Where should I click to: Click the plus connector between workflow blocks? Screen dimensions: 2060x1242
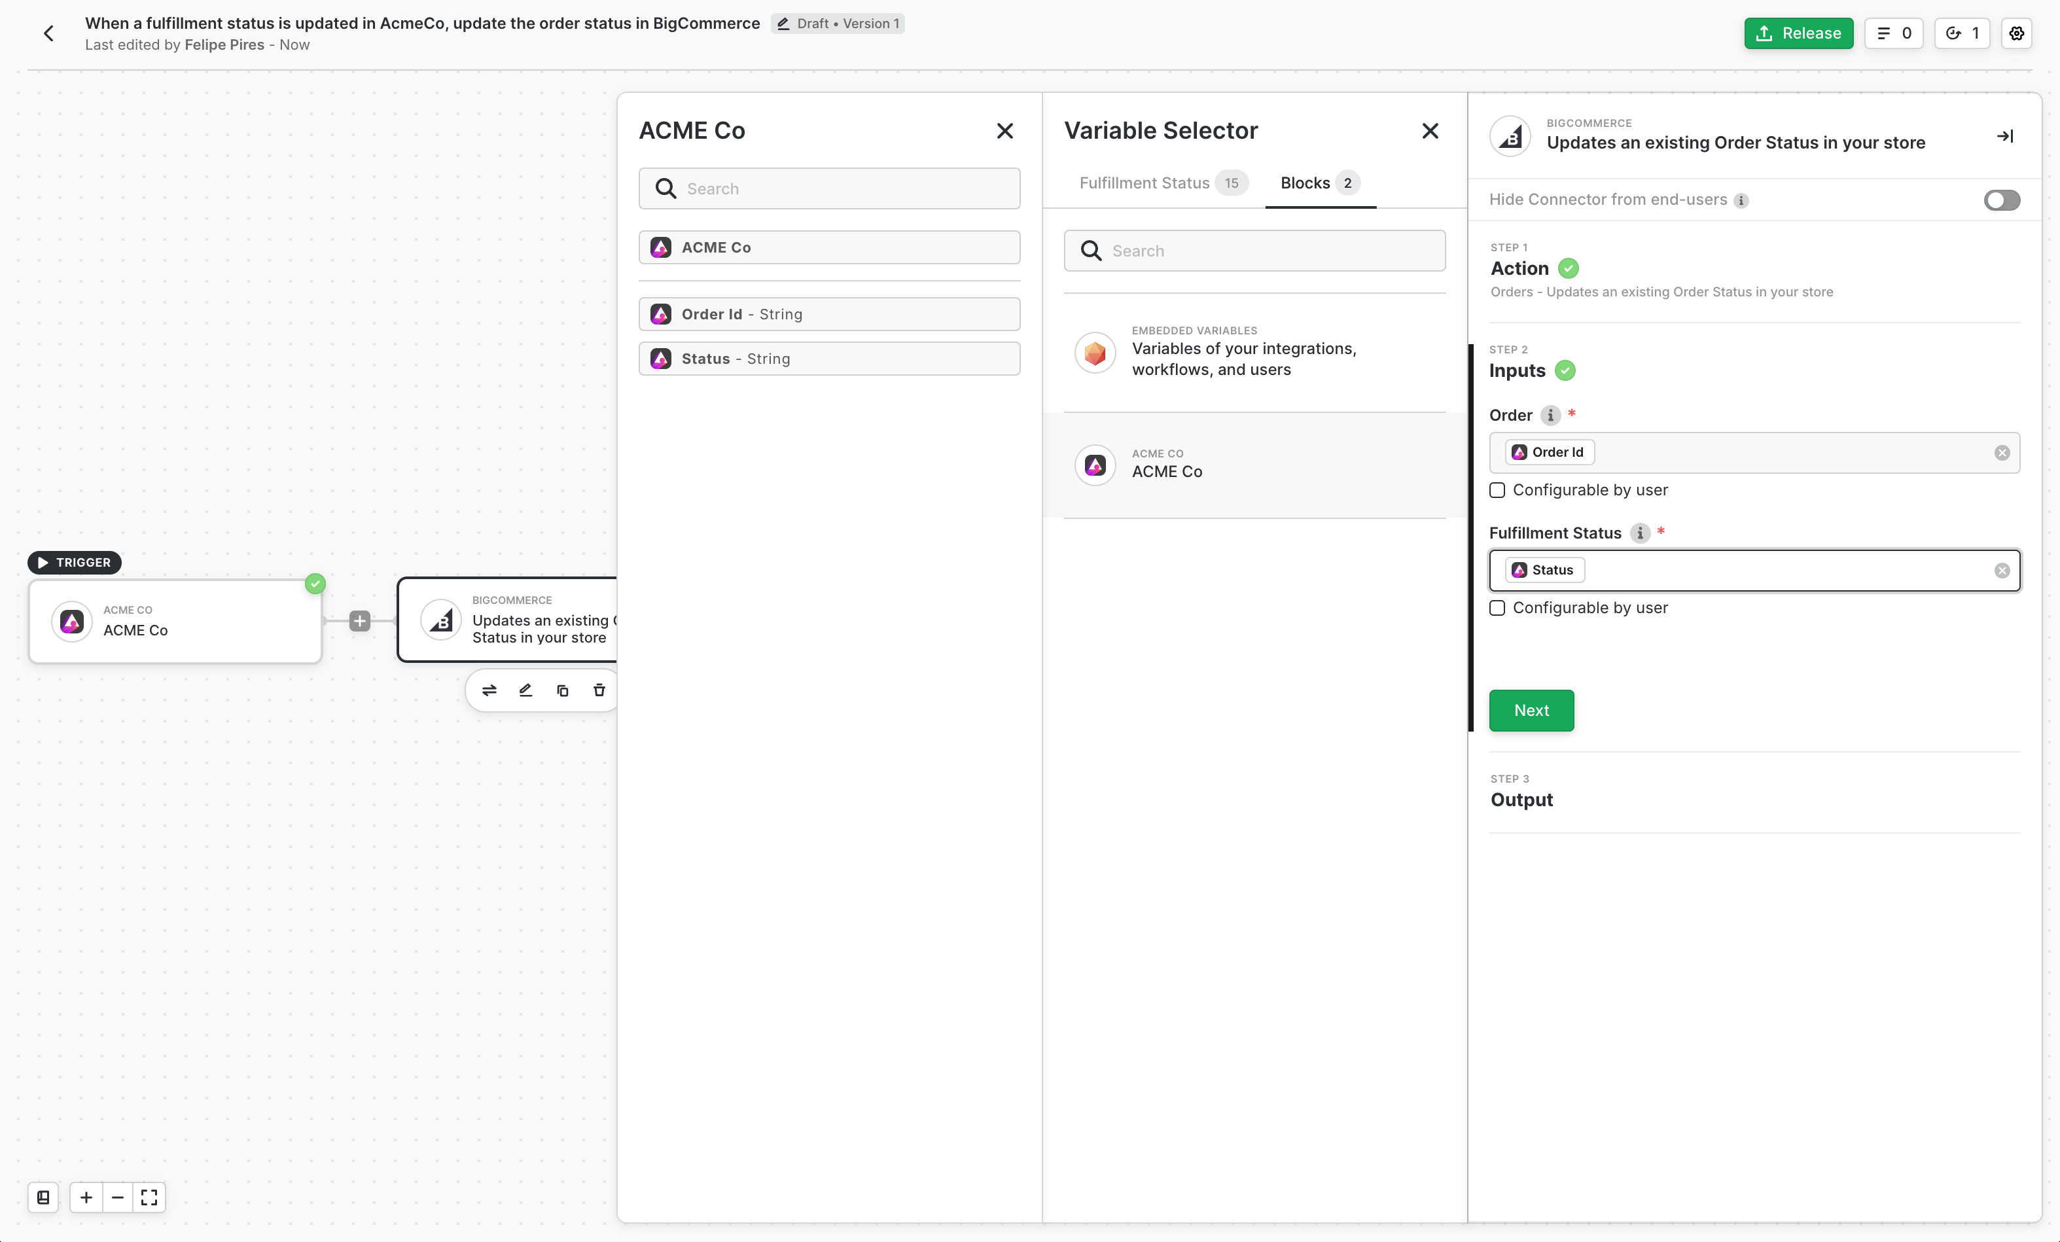click(359, 621)
